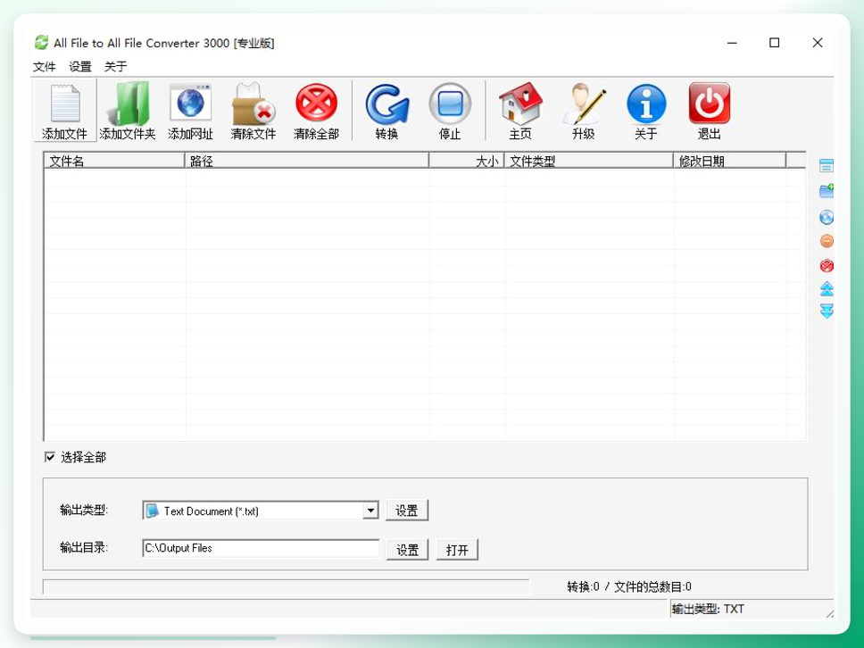Screen dimensions: 864x648
Task: Open the 关于 (About) menu
Action: pyautogui.click(x=116, y=67)
